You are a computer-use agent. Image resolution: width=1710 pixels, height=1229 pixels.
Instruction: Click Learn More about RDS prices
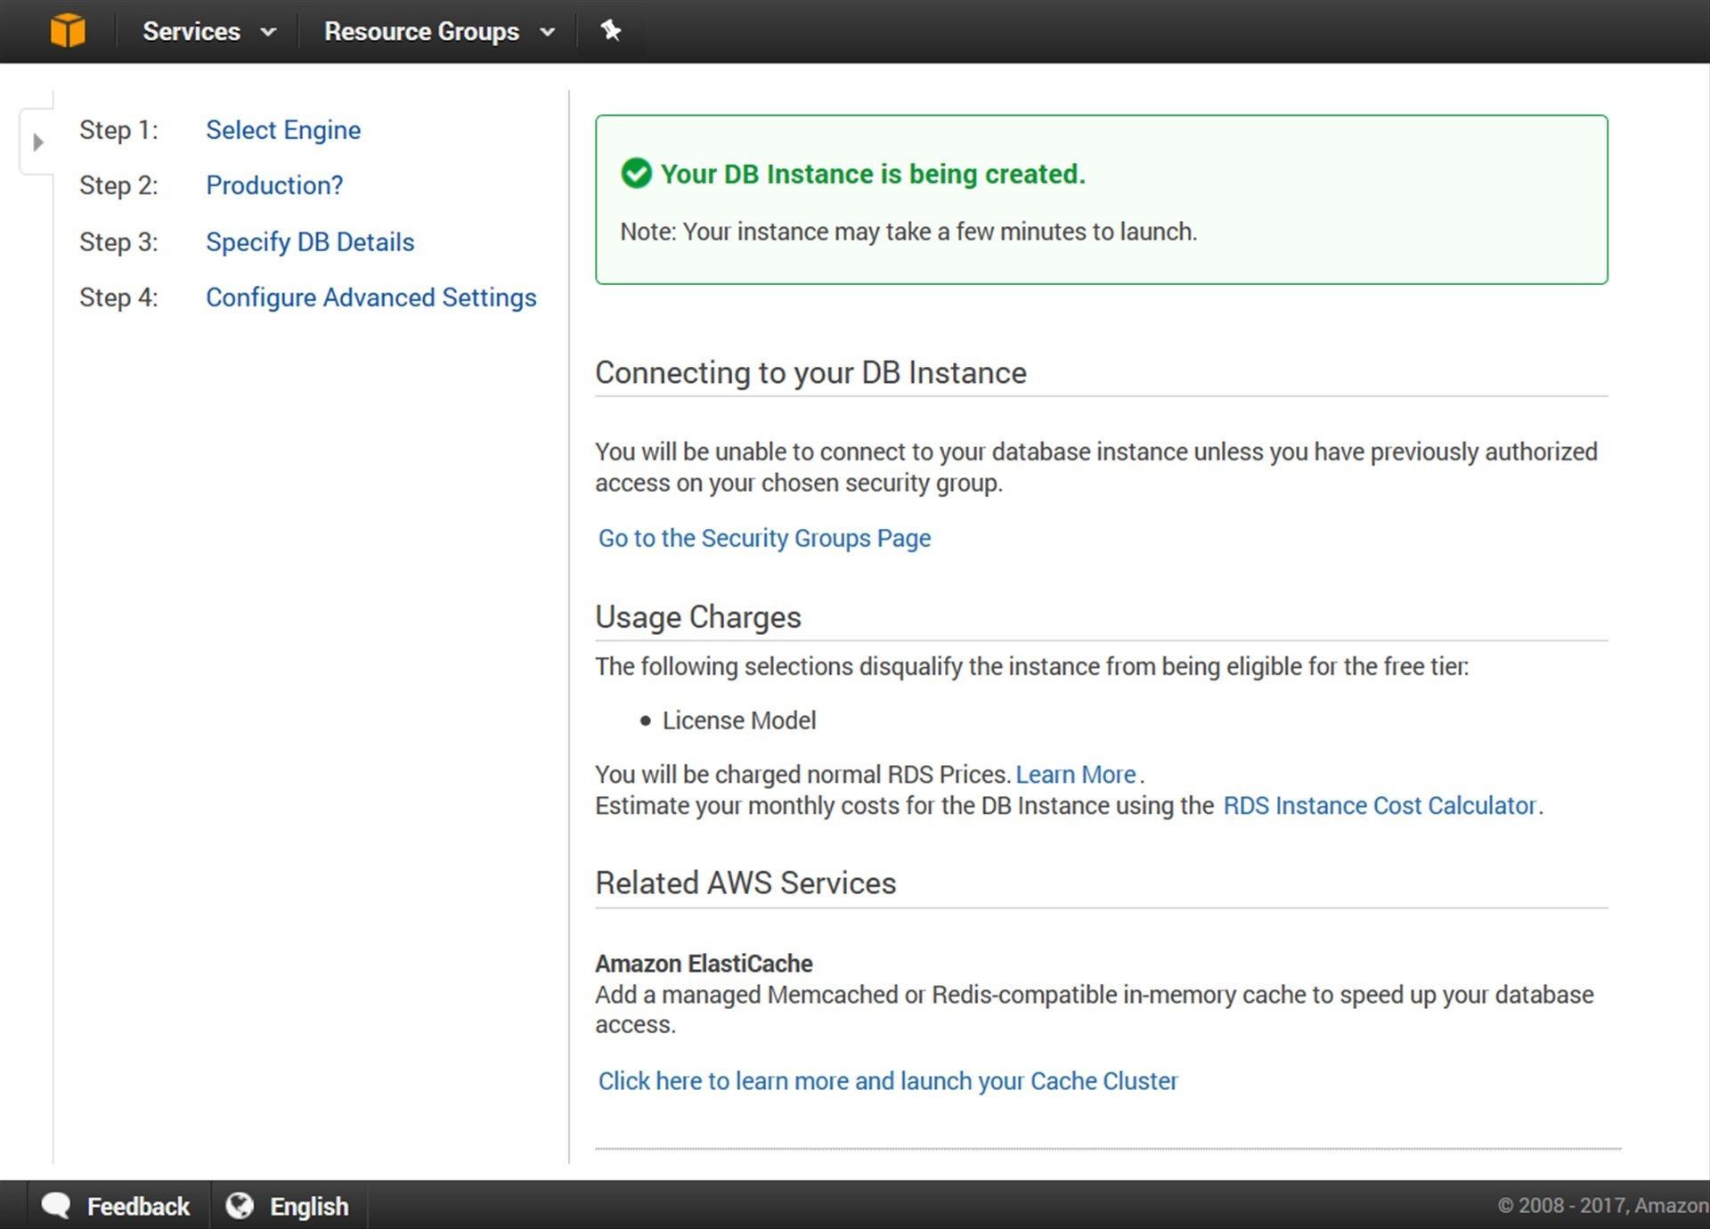point(1076,774)
